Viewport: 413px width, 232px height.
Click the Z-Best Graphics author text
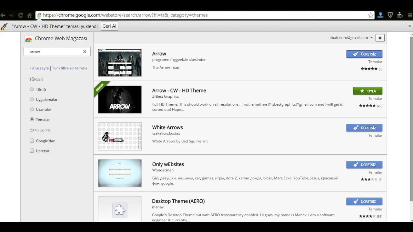click(166, 96)
